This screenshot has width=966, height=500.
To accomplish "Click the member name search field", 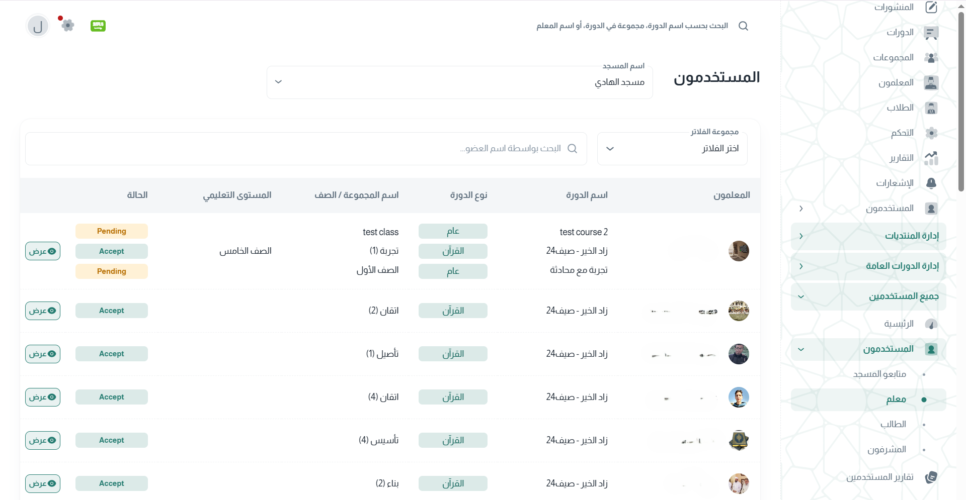I will tap(306, 149).
